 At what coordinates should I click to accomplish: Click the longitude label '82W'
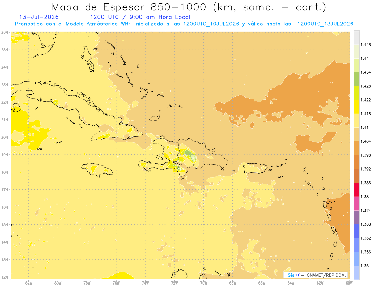pos(28,283)
